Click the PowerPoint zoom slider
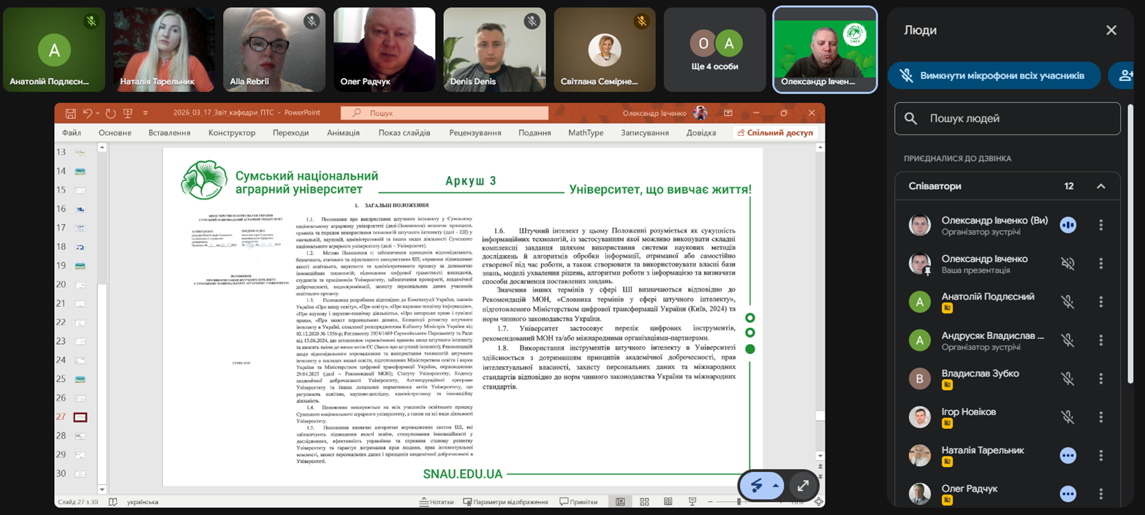The width and height of the screenshot is (1145, 515). tap(738, 502)
